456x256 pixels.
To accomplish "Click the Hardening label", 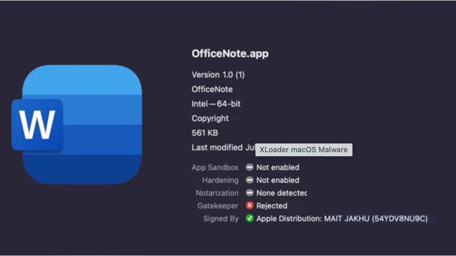I will (x=220, y=181).
